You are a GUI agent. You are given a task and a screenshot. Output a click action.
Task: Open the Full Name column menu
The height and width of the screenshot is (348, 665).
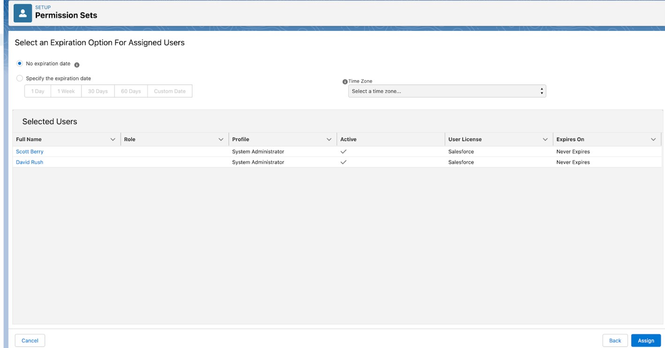pyautogui.click(x=114, y=139)
